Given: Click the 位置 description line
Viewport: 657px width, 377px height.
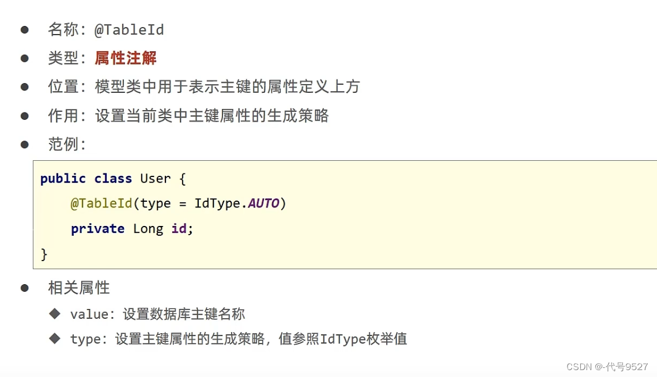Looking at the screenshot, I should tap(203, 86).
